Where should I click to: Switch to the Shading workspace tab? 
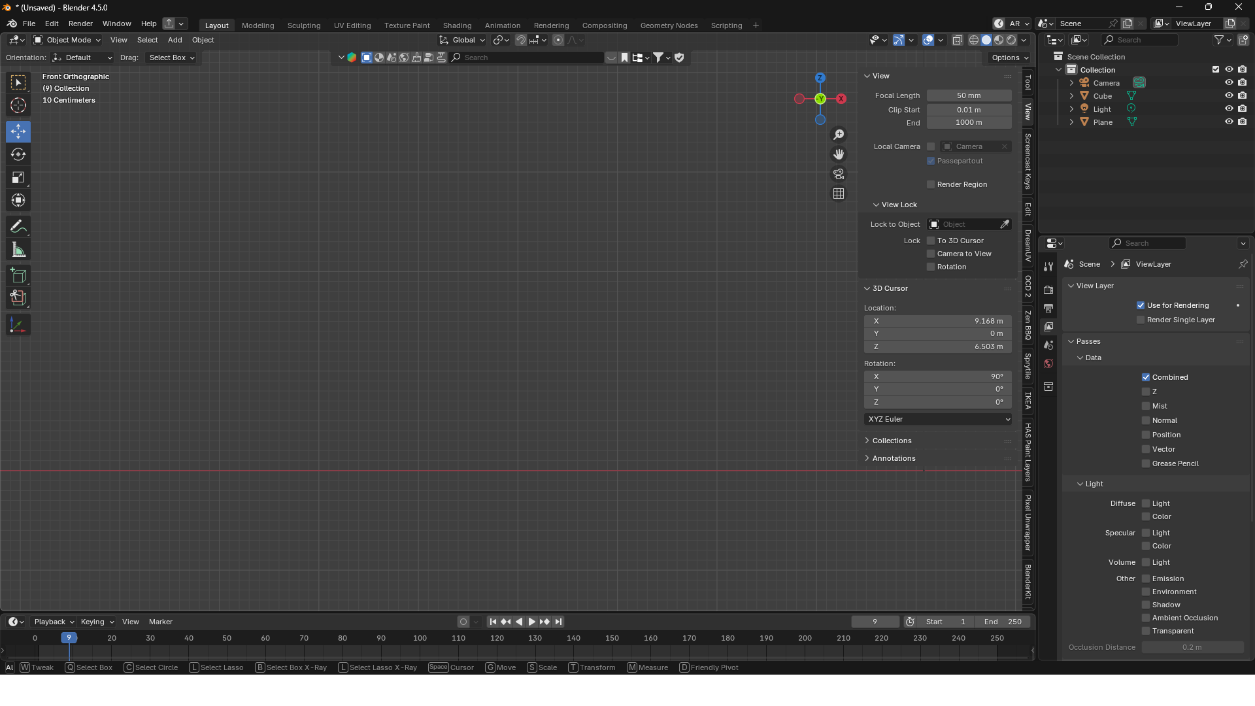[457, 25]
